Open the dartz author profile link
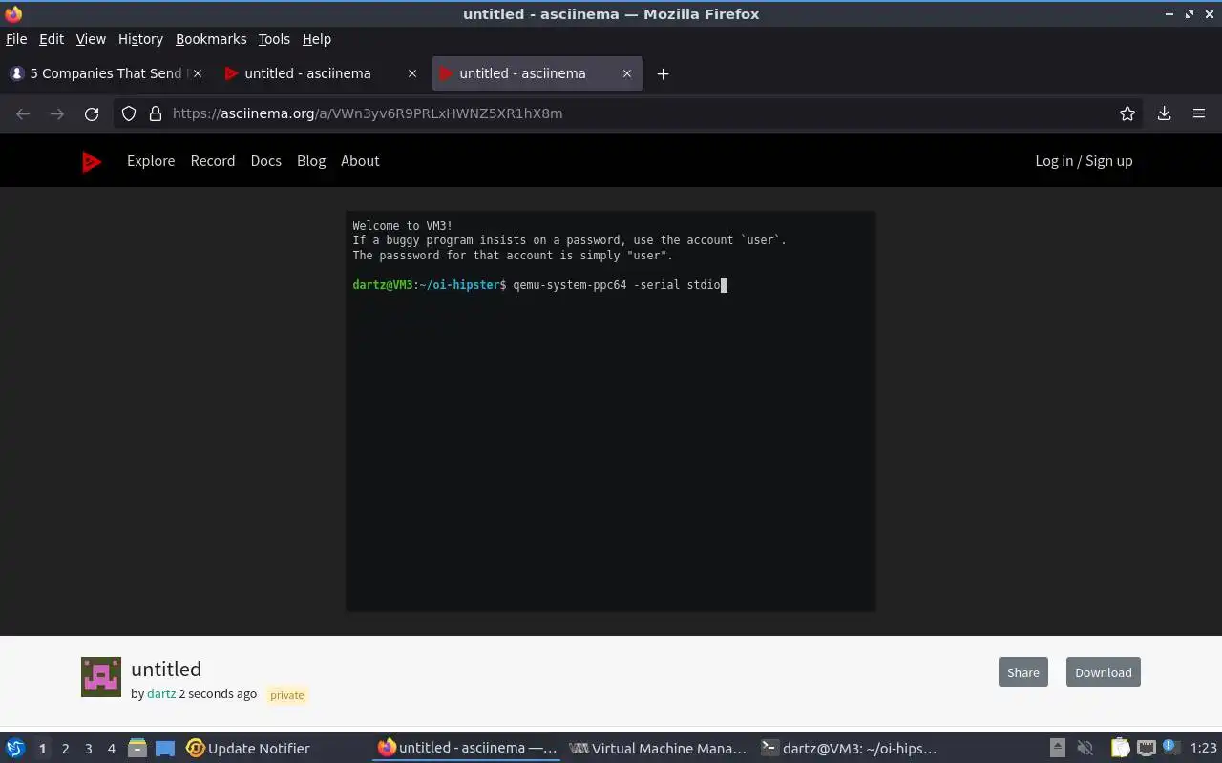This screenshot has width=1222, height=763. [161, 693]
